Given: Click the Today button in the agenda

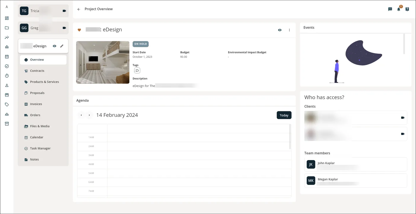Looking at the screenshot, I should coord(284,115).
